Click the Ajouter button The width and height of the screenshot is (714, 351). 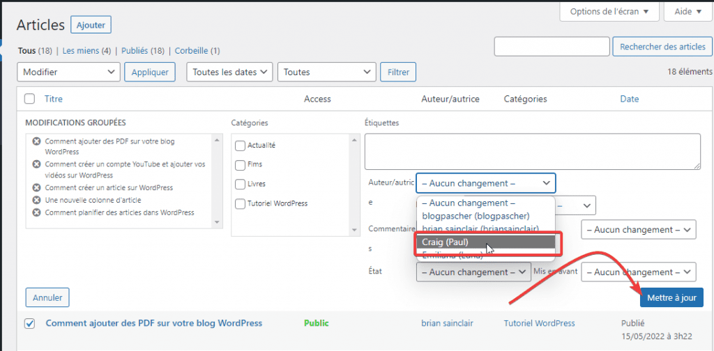[x=91, y=25]
